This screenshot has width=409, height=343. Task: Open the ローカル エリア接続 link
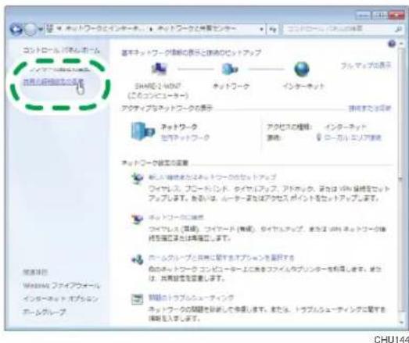[353, 138]
